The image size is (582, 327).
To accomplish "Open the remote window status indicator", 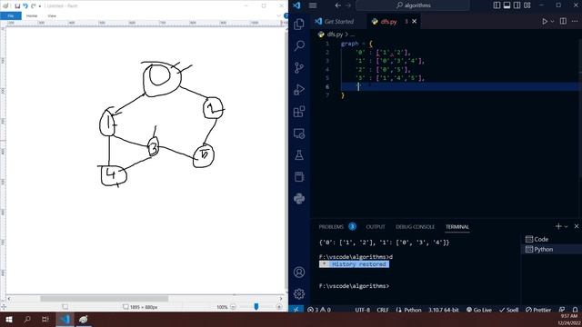I will pos(296,310).
